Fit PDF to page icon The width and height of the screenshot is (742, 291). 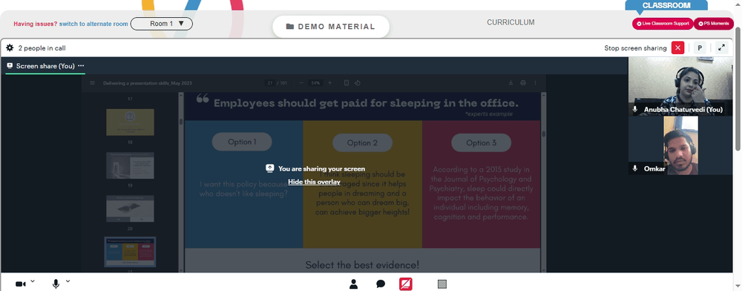point(347,83)
